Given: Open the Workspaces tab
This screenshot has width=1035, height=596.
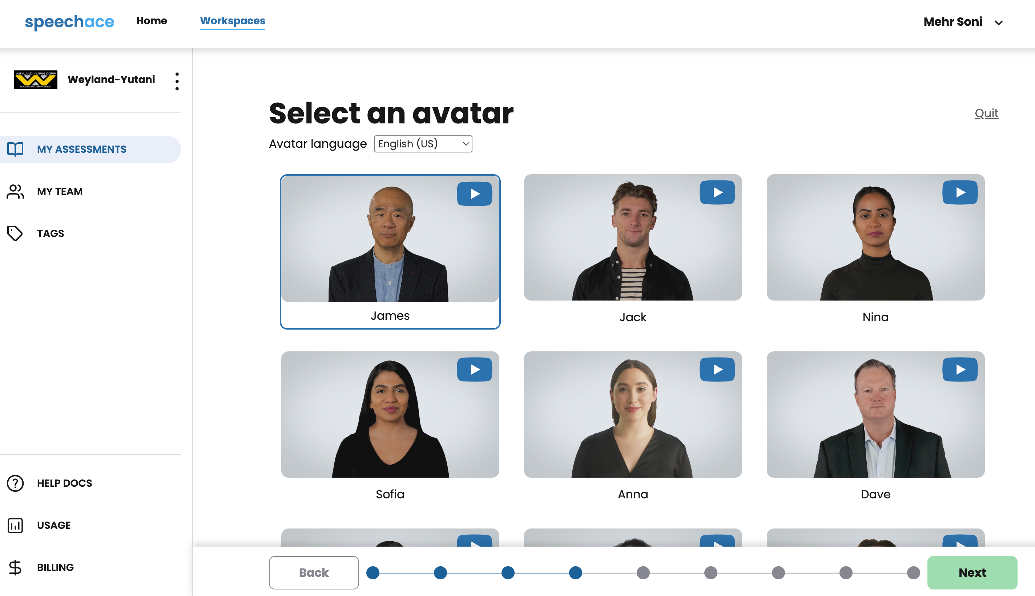Looking at the screenshot, I should [232, 21].
